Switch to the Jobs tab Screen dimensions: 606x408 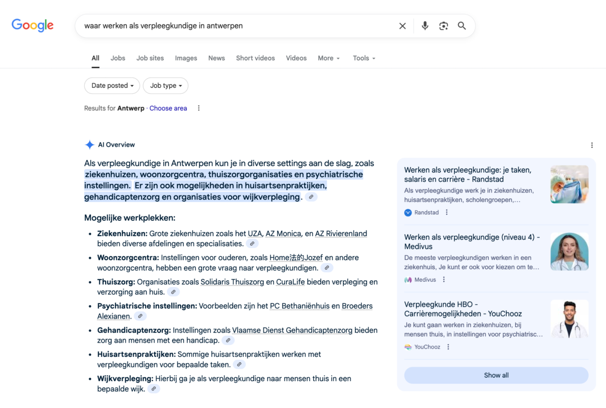click(x=118, y=58)
